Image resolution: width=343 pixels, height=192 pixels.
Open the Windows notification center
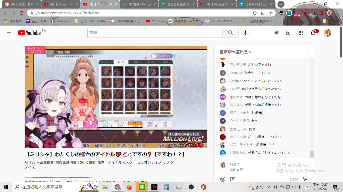(x=335, y=187)
